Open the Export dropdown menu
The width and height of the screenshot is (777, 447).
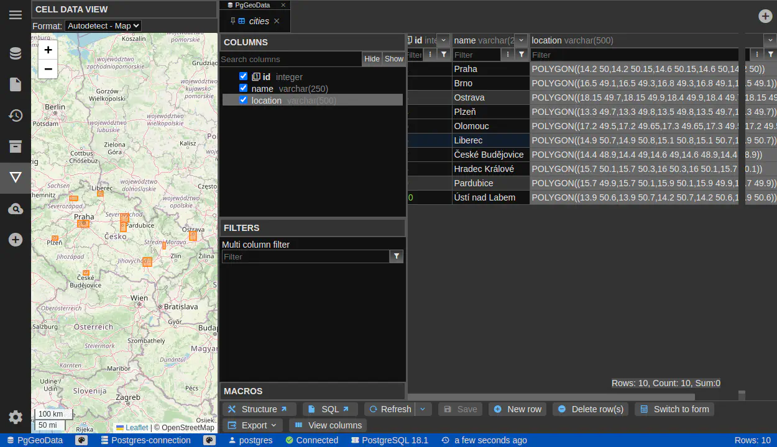click(x=253, y=425)
